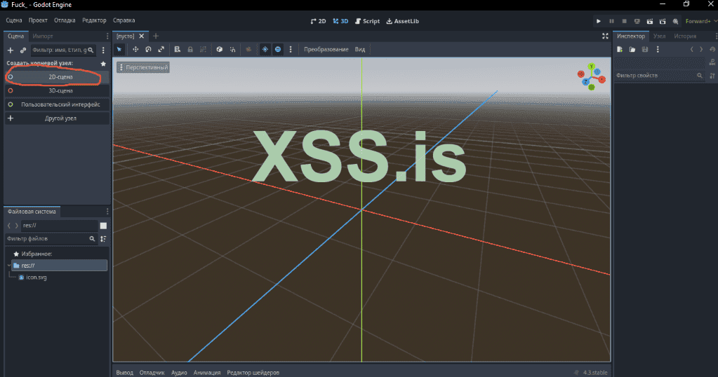Click the red X axis on orientation gizmo
718x377 pixels.
tap(601, 79)
